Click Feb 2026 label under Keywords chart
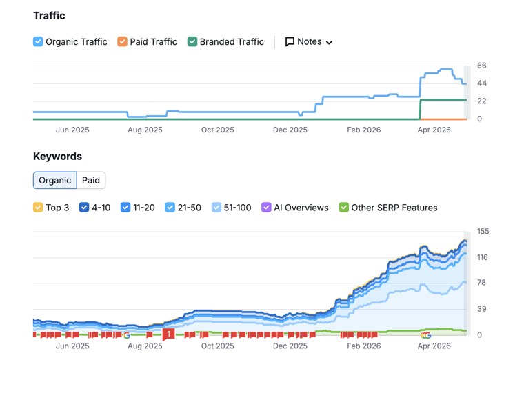 pyautogui.click(x=364, y=346)
